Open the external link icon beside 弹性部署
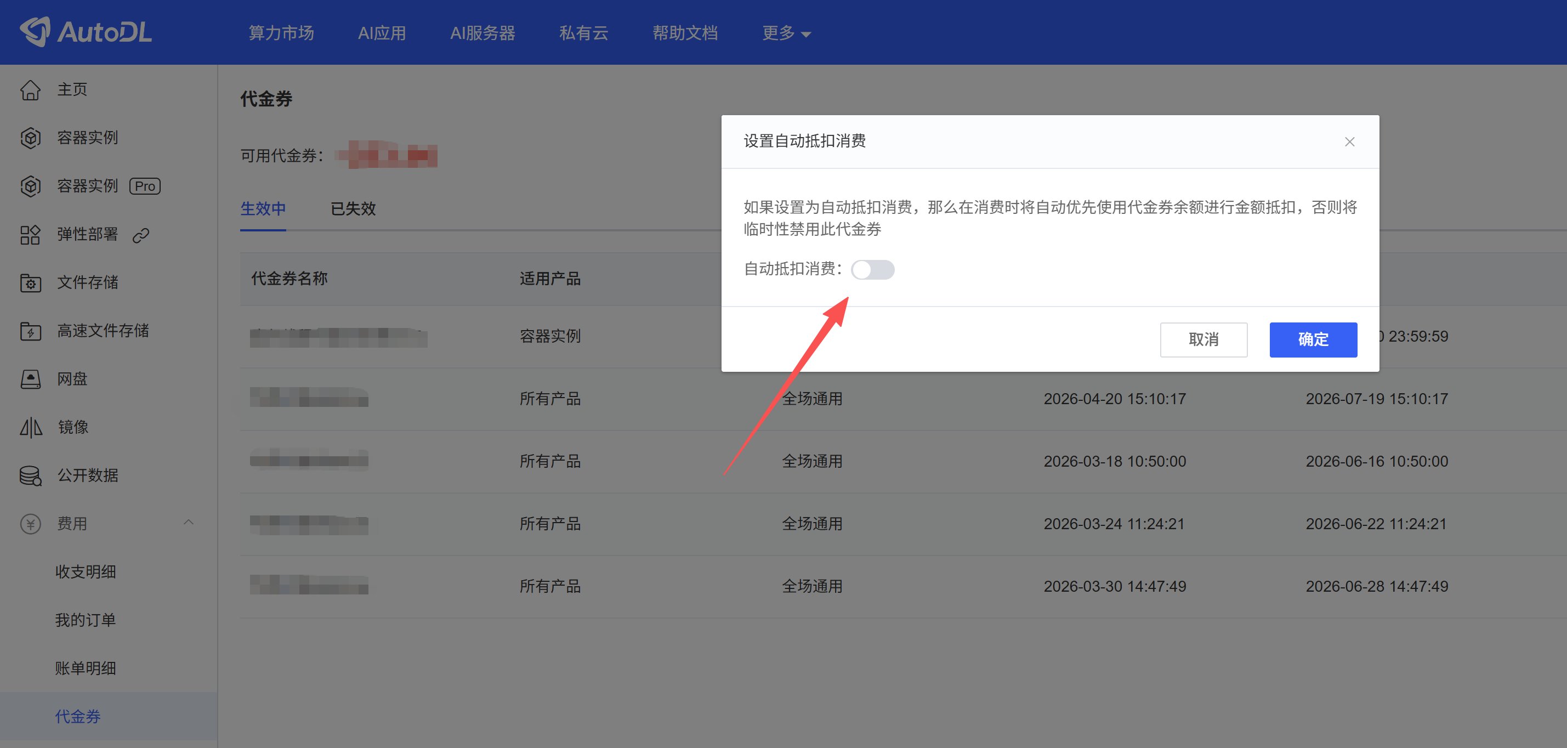Screen dimensions: 1567x748 click(141, 235)
